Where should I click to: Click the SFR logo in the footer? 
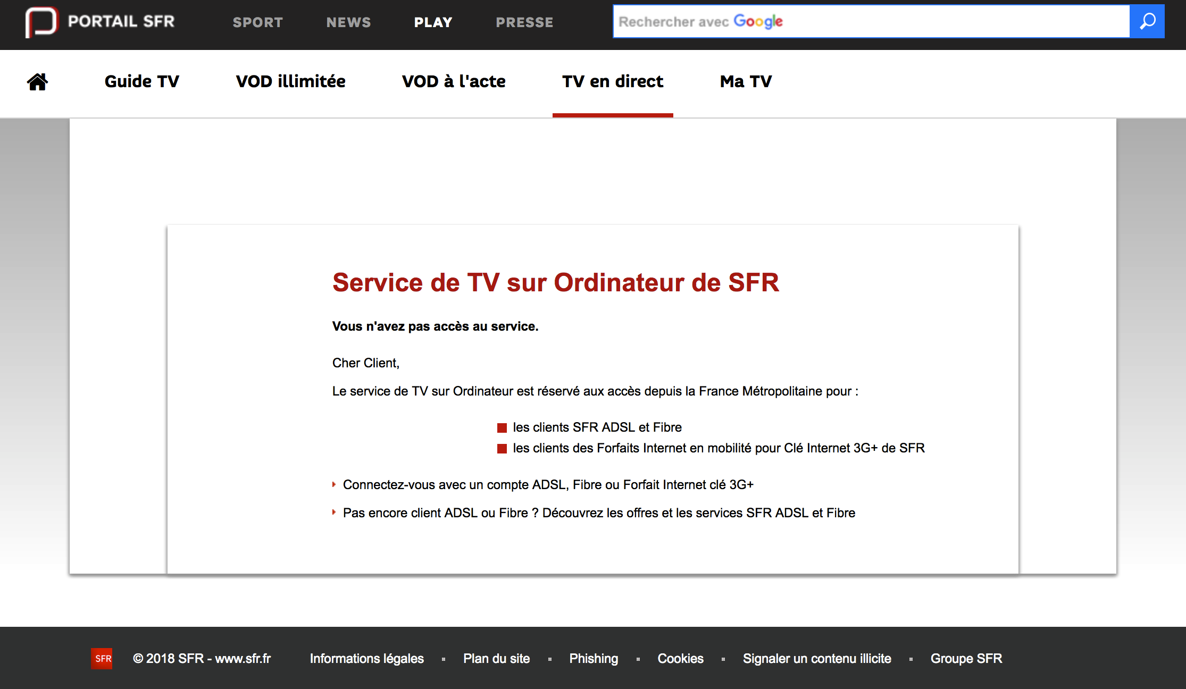click(x=102, y=658)
